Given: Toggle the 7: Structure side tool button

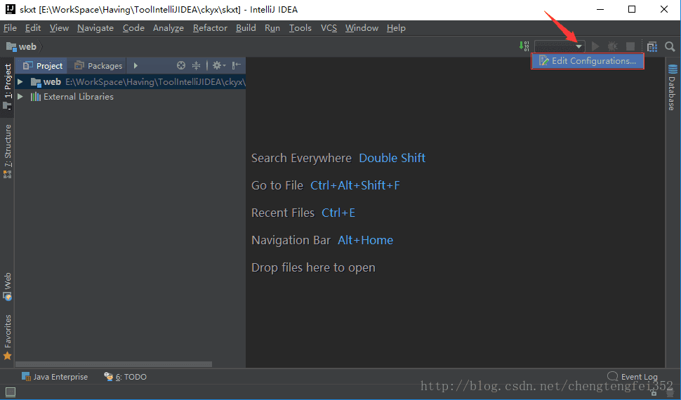Looking at the screenshot, I should point(7,151).
